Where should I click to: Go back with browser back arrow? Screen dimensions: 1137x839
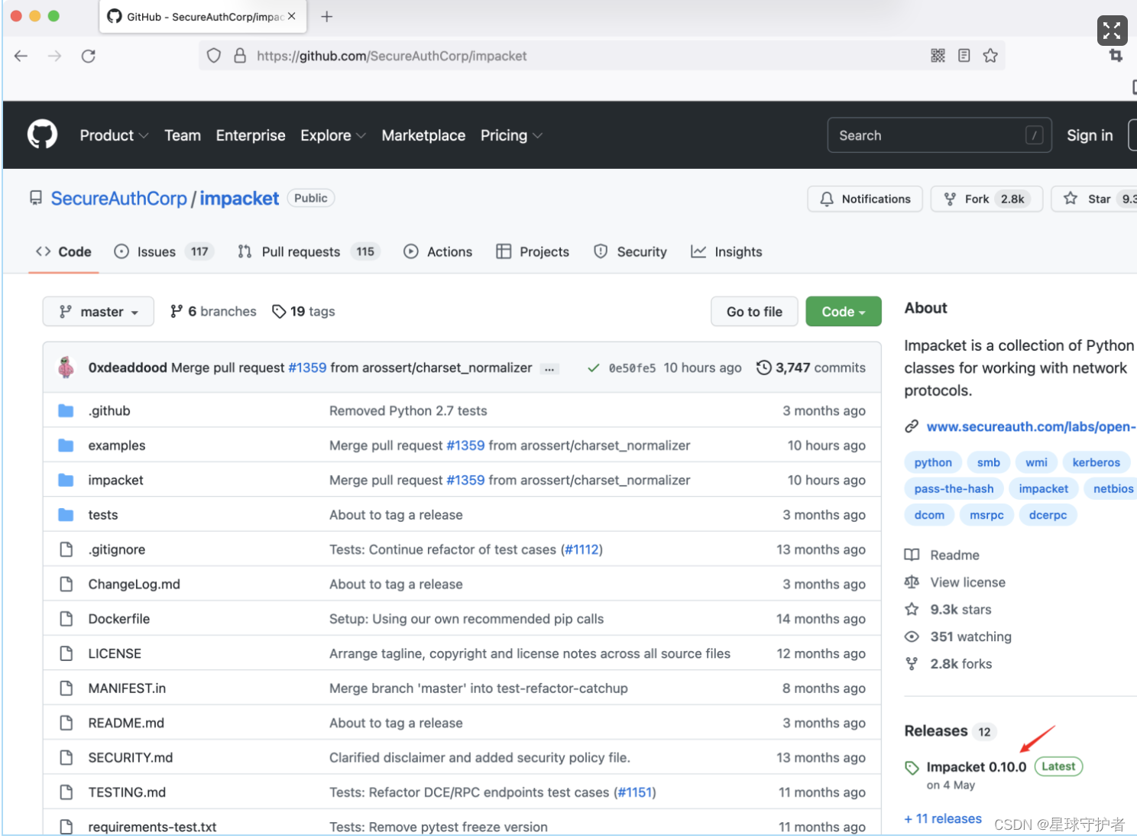point(21,56)
